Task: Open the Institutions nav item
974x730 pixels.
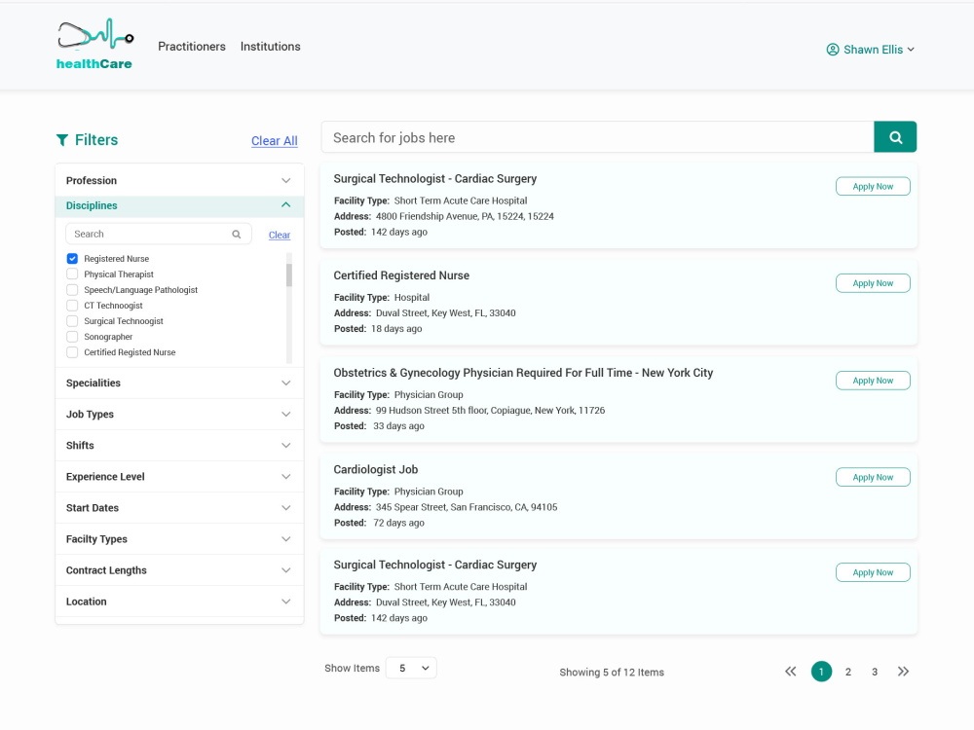Action: coord(270,47)
